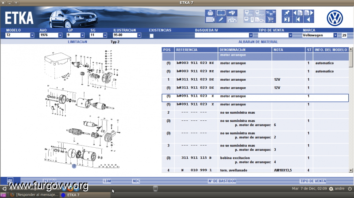The image size is (354, 198).
Task: Click TIPO DE VENTA in bottom bar
Action: tap(313, 181)
